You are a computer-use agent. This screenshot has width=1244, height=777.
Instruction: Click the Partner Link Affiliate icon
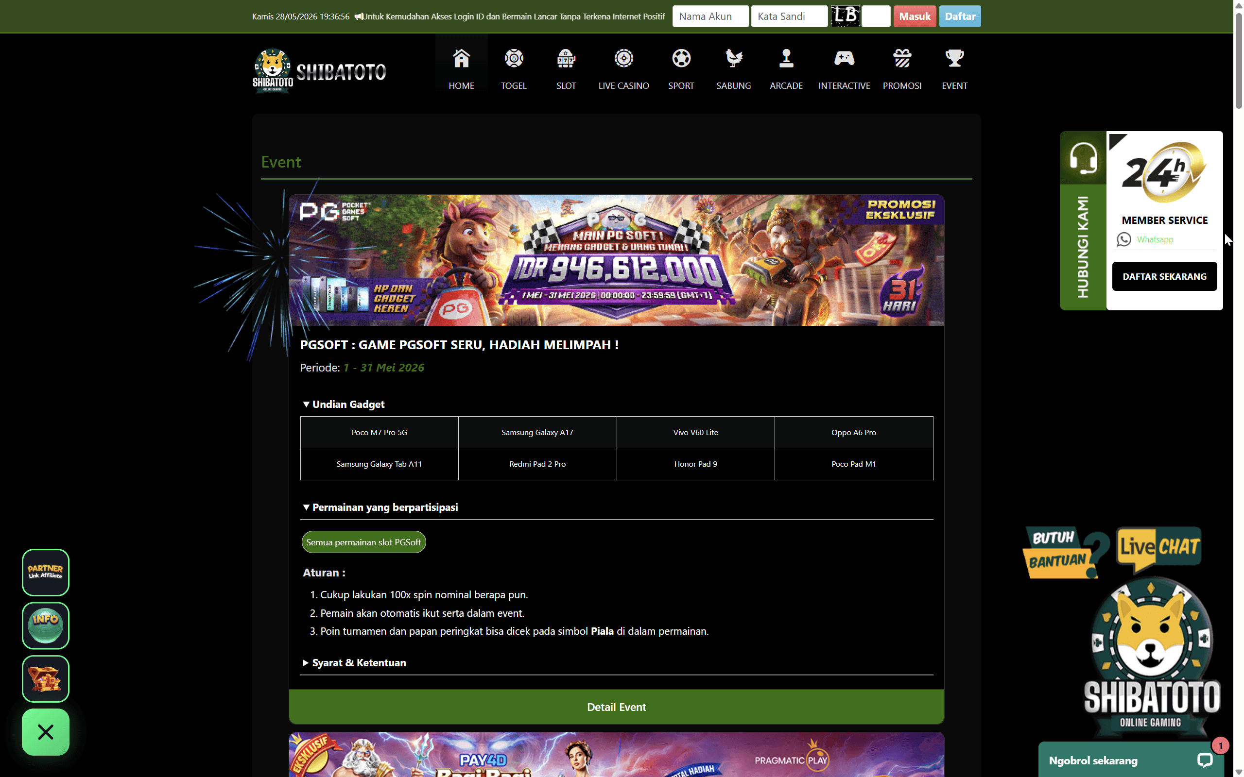click(x=45, y=572)
